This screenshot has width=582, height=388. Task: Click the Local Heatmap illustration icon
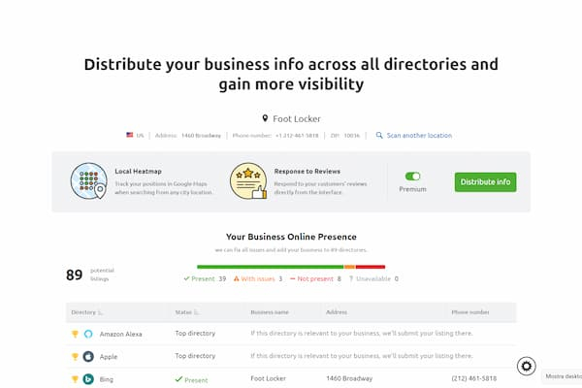[89, 180]
